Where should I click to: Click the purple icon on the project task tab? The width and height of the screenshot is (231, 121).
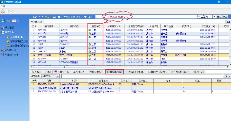click(x=56, y=72)
